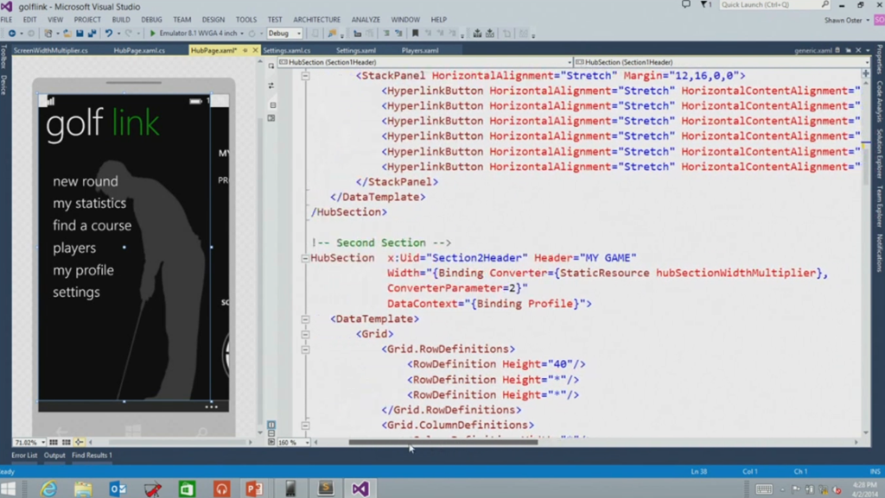
Task: Switch to the ScreenWidthMultiplier.cs tab
Action: point(51,50)
